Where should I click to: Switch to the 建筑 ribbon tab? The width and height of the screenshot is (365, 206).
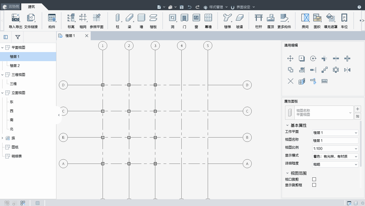[x=31, y=7]
